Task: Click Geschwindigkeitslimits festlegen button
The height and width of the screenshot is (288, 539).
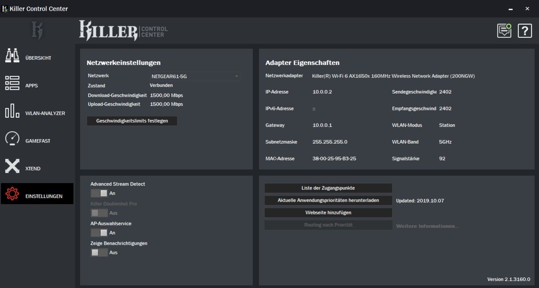Action: click(132, 121)
